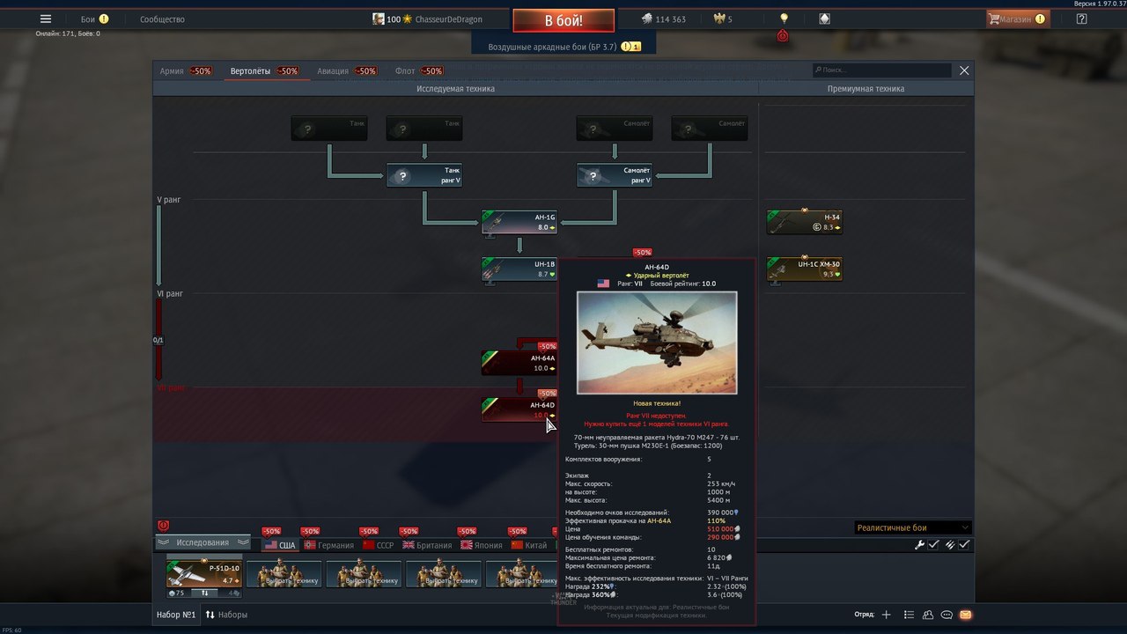Open the Реалистичные бои mode dropdown
The width and height of the screenshot is (1127, 634).
913,527
